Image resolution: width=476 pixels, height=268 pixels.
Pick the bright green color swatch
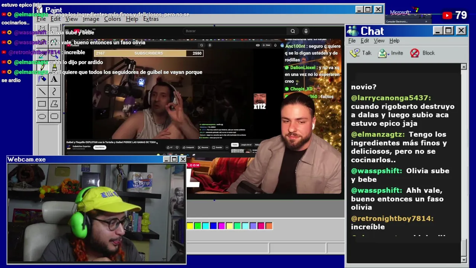198,226
